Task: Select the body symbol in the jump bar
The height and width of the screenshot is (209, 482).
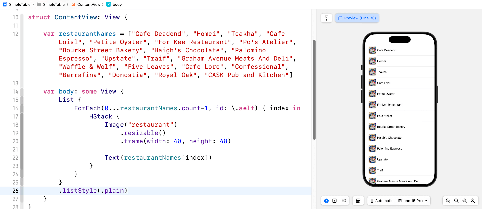Action: point(114,4)
